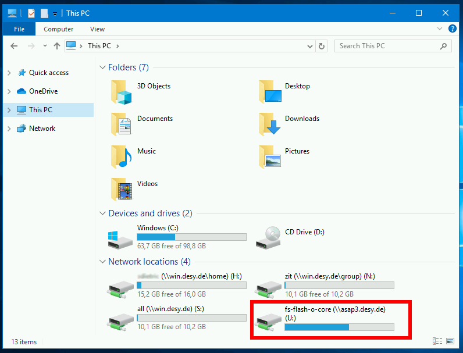This screenshot has width=463, height=353.
Task: Collapse the Folders (7) group
Action: tap(102, 67)
